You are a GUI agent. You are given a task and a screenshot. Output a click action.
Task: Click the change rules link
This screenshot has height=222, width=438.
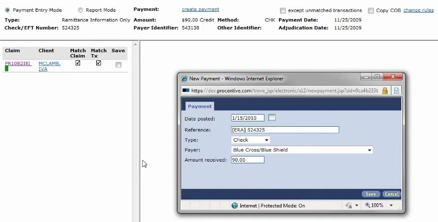click(418, 10)
